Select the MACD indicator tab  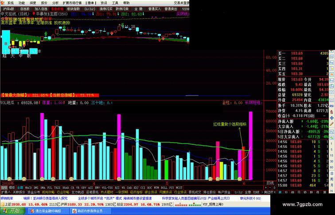[x=28, y=188]
